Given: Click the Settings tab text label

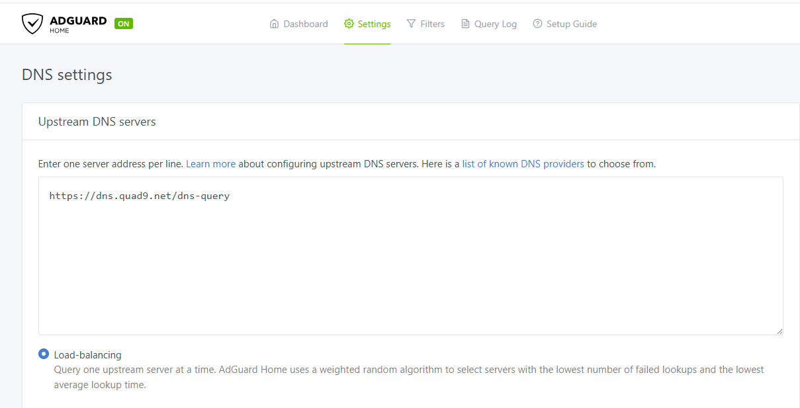Looking at the screenshot, I should 375,24.
